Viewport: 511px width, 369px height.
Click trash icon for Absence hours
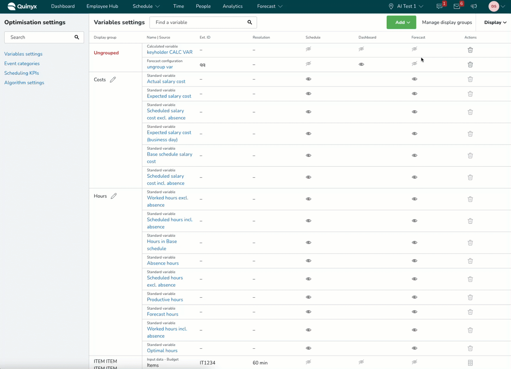point(470,261)
